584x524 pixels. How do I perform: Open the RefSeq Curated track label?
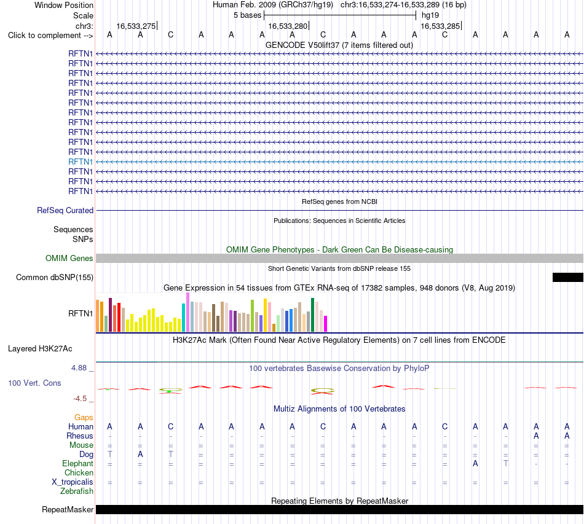[65, 210]
